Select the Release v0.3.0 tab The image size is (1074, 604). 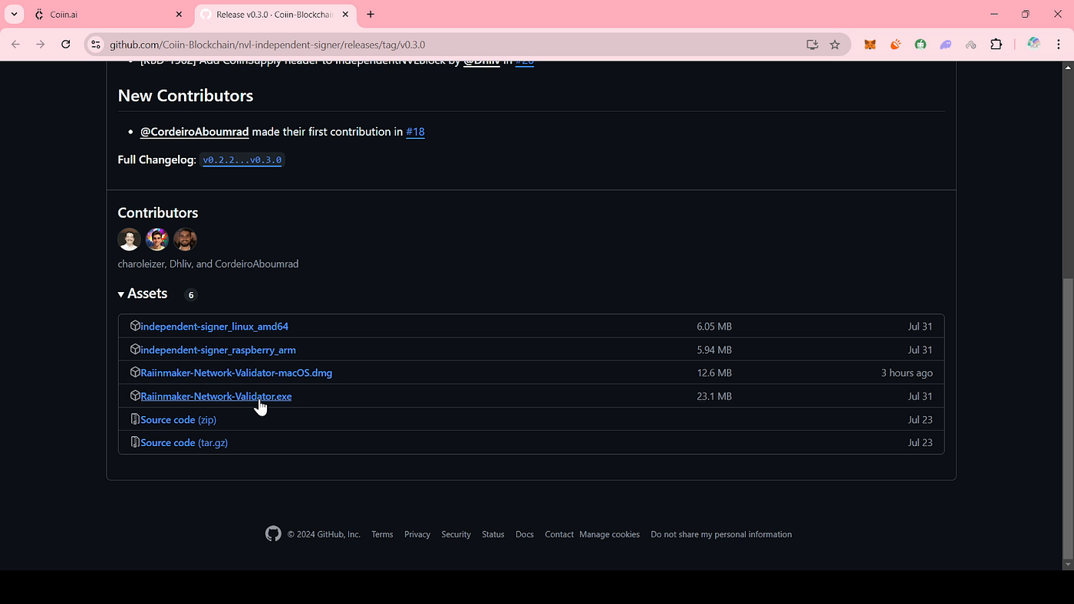275,15
